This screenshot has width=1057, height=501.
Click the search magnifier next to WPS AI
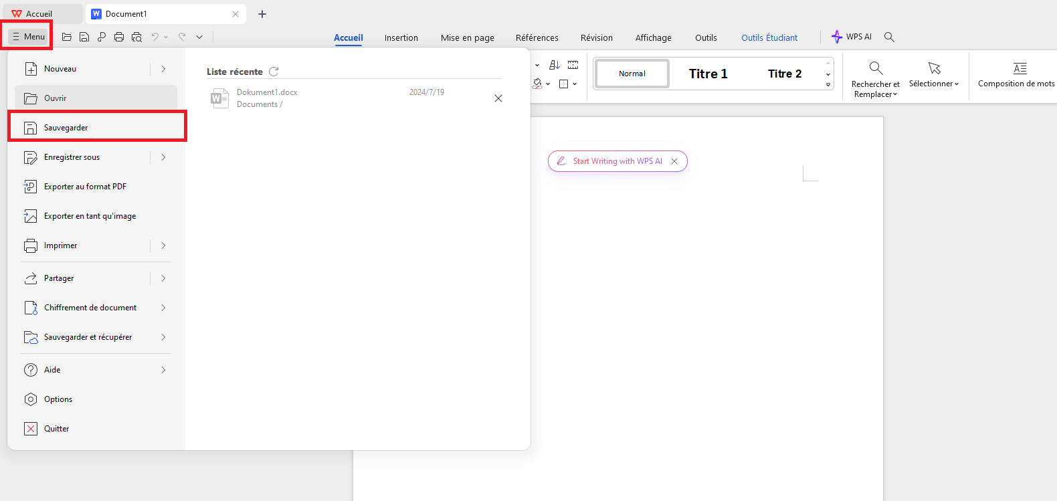coord(889,37)
